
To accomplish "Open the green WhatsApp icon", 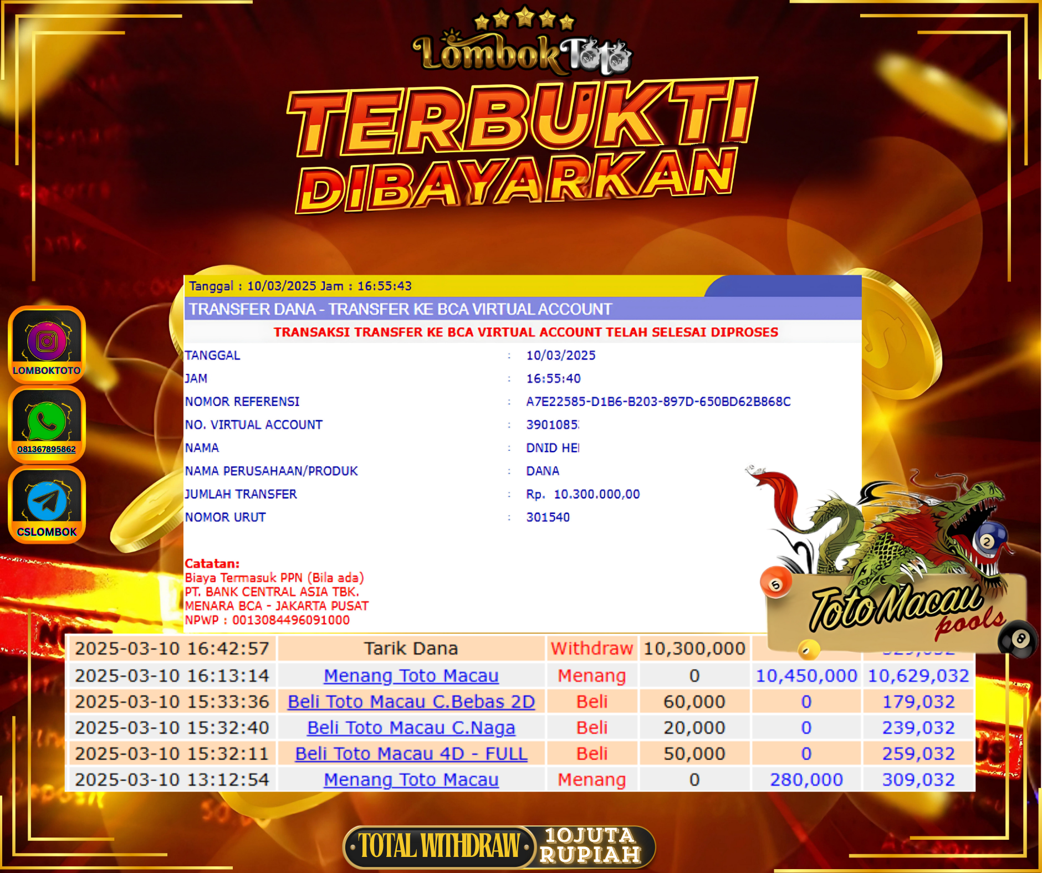I will click(47, 420).
